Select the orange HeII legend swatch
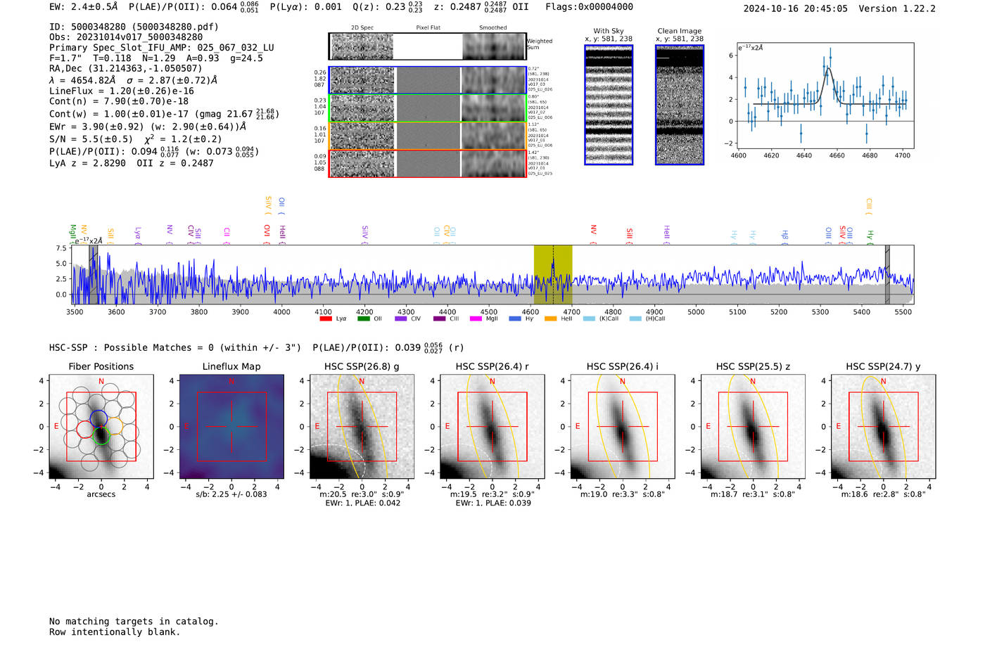This screenshot has height=670, width=985. (x=551, y=319)
